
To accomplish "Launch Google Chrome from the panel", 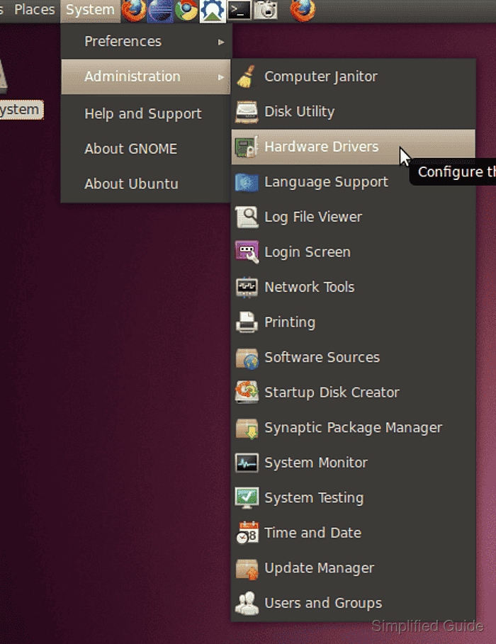I will [x=186, y=10].
